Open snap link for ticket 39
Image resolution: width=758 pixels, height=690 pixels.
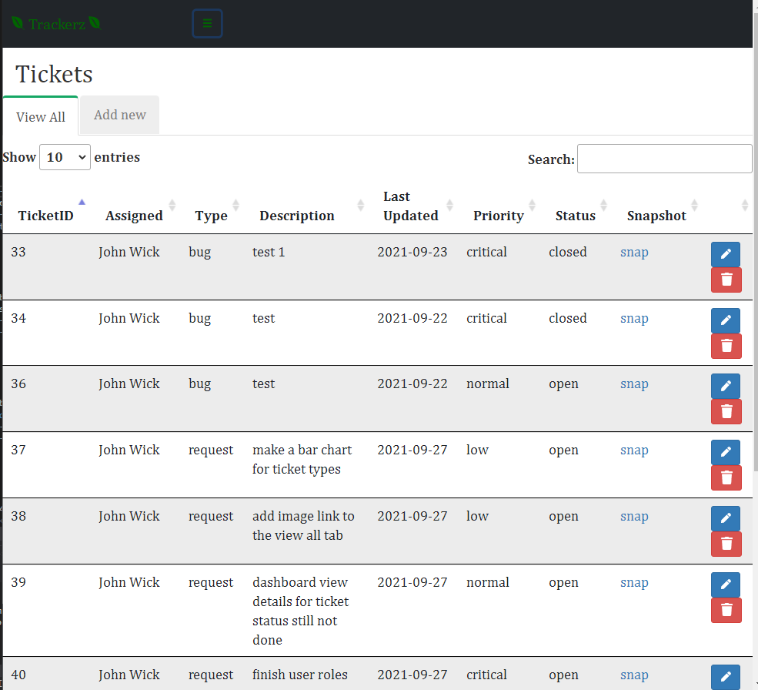pos(634,582)
